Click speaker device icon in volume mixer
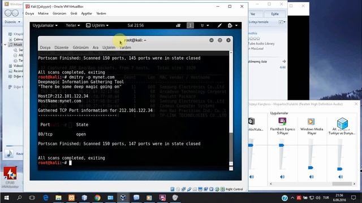 pos(251,121)
